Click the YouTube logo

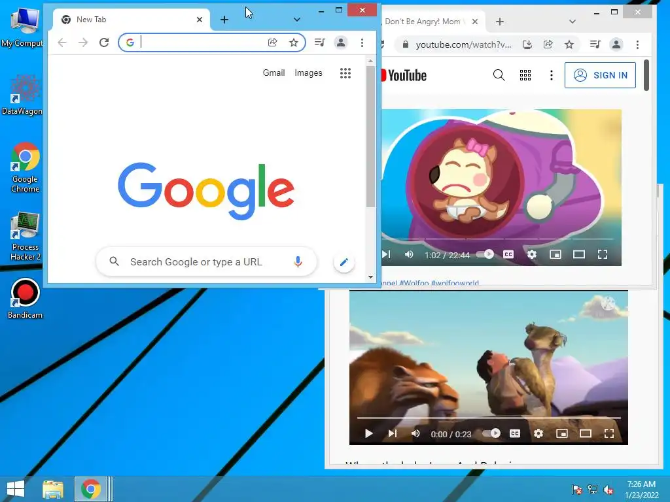pyautogui.click(x=404, y=76)
